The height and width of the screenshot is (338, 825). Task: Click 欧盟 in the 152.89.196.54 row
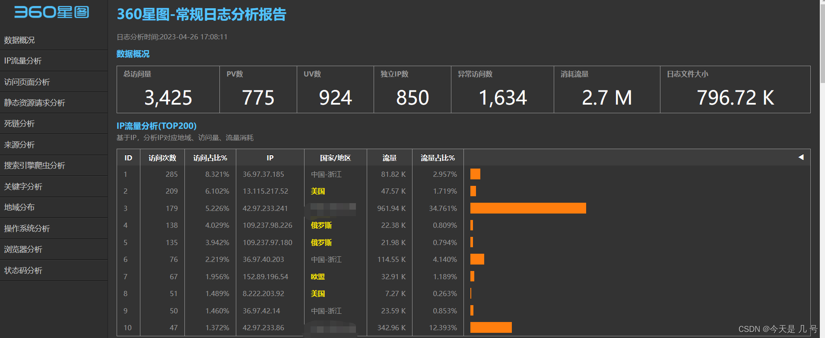[x=318, y=277]
